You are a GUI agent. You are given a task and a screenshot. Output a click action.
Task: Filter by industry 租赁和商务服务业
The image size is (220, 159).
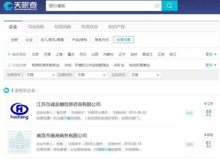(x=46, y=65)
